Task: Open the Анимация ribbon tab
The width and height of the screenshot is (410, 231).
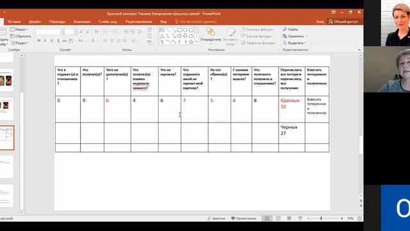Action: coord(82,21)
